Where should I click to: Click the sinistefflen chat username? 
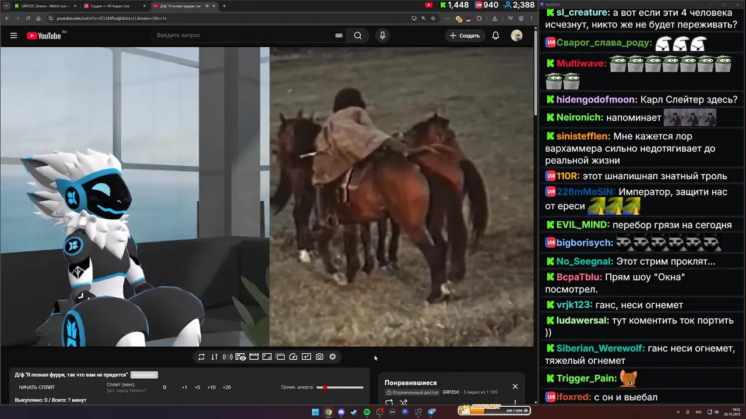click(583, 136)
